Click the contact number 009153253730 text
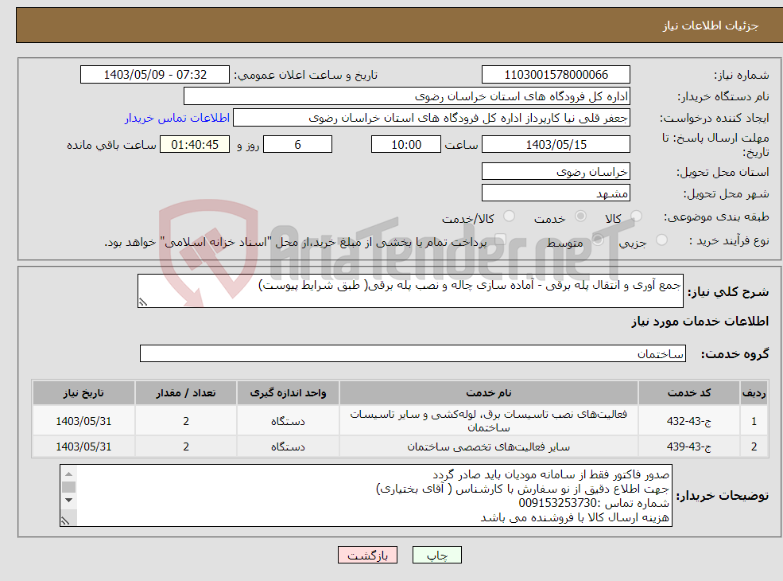Viewport: 783px width, 581px height. click(558, 503)
